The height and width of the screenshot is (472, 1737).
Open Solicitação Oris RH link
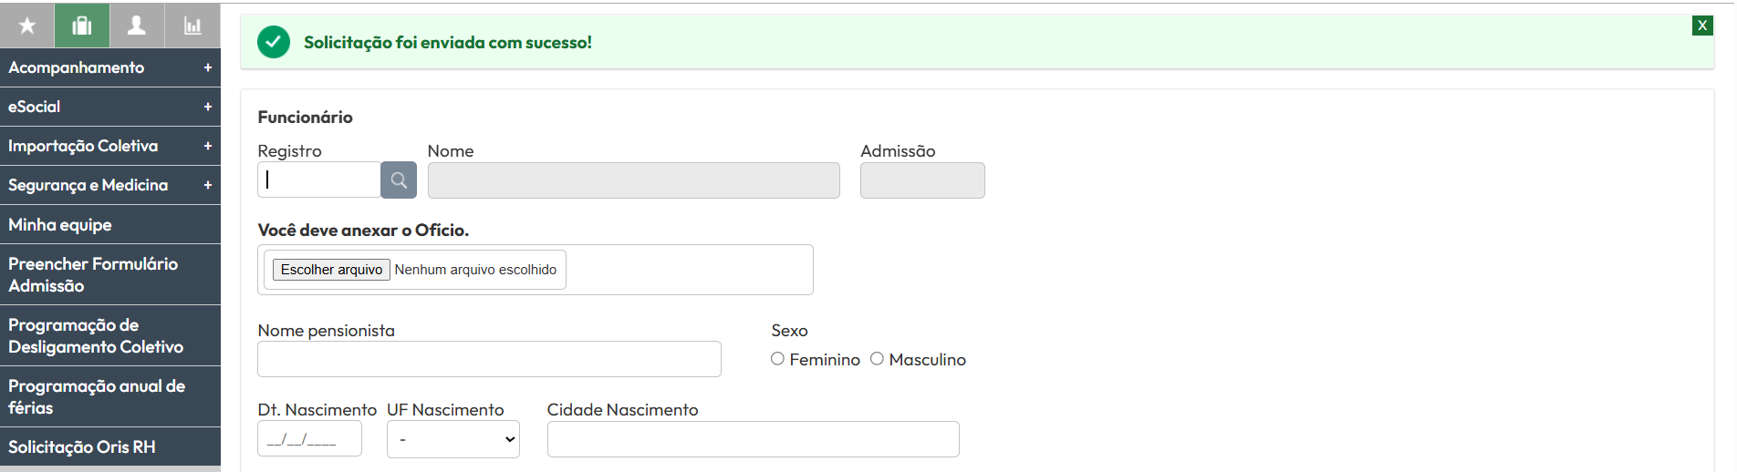point(82,447)
